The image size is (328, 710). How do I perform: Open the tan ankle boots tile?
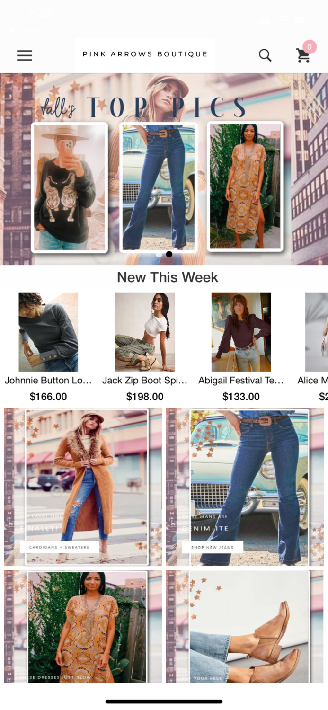click(245, 626)
